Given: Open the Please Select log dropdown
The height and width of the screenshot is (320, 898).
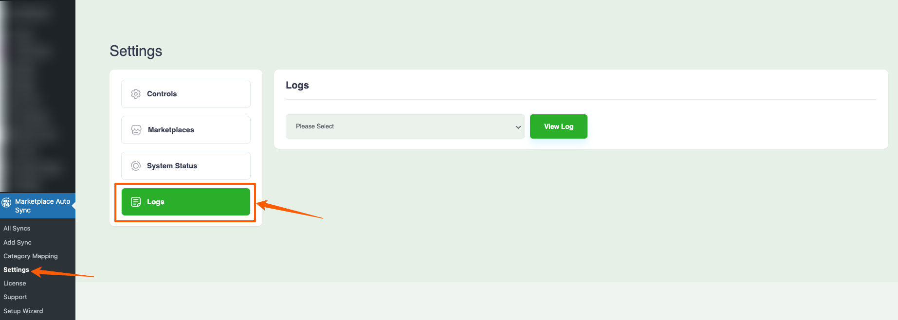Looking at the screenshot, I should [x=404, y=126].
